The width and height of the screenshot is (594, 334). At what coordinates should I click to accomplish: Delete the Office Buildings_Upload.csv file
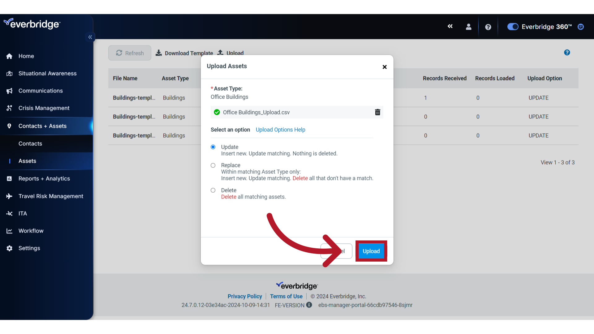click(377, 112)
